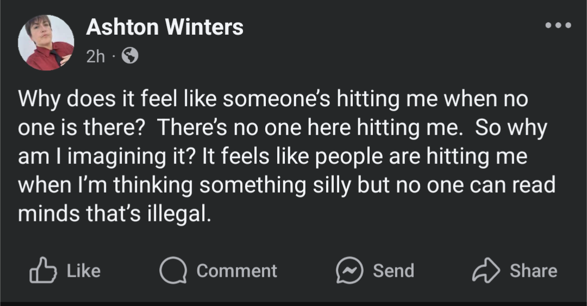Click the globe public-privacy icon

point(130,56)
